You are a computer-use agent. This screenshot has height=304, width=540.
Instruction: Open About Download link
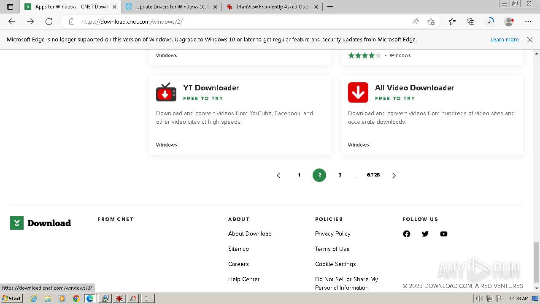[x=250, y=233]
